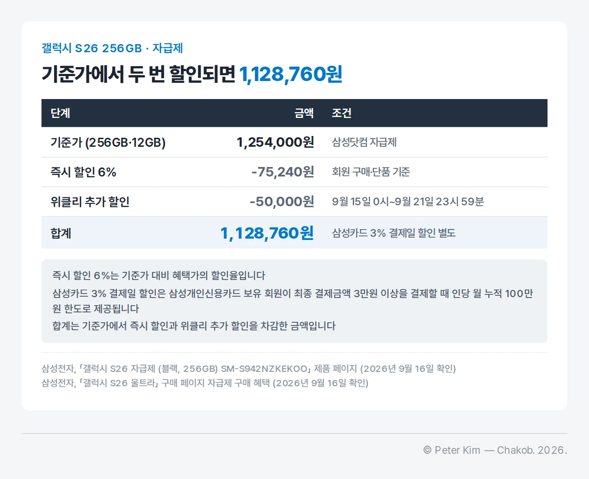Click the period '9월 15일 0시~9월 21일 23시 59분'
The width and height of the screenshot is (589, 479).
click(x=408, y=202)
